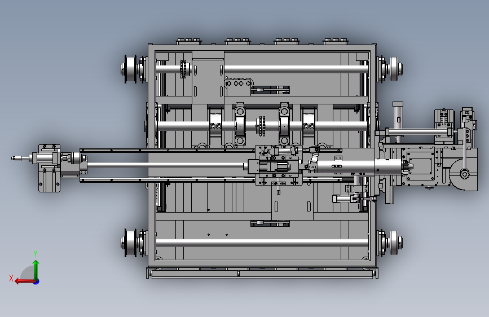Select the chain sprocket on the middle shaft
Viewport: 489px width, 317px height.
[x=261, y=126]
